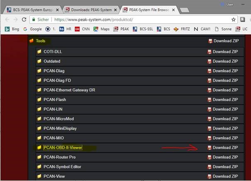251x181 pixels.
Task: Download ZIP for PCAN-MiniDisplay
Action: pos(223,128)
